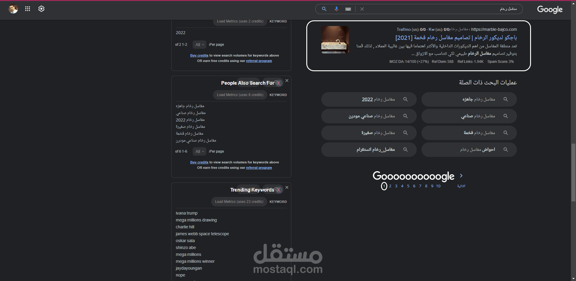Load Metrics using 6 credits

[240, 95]
